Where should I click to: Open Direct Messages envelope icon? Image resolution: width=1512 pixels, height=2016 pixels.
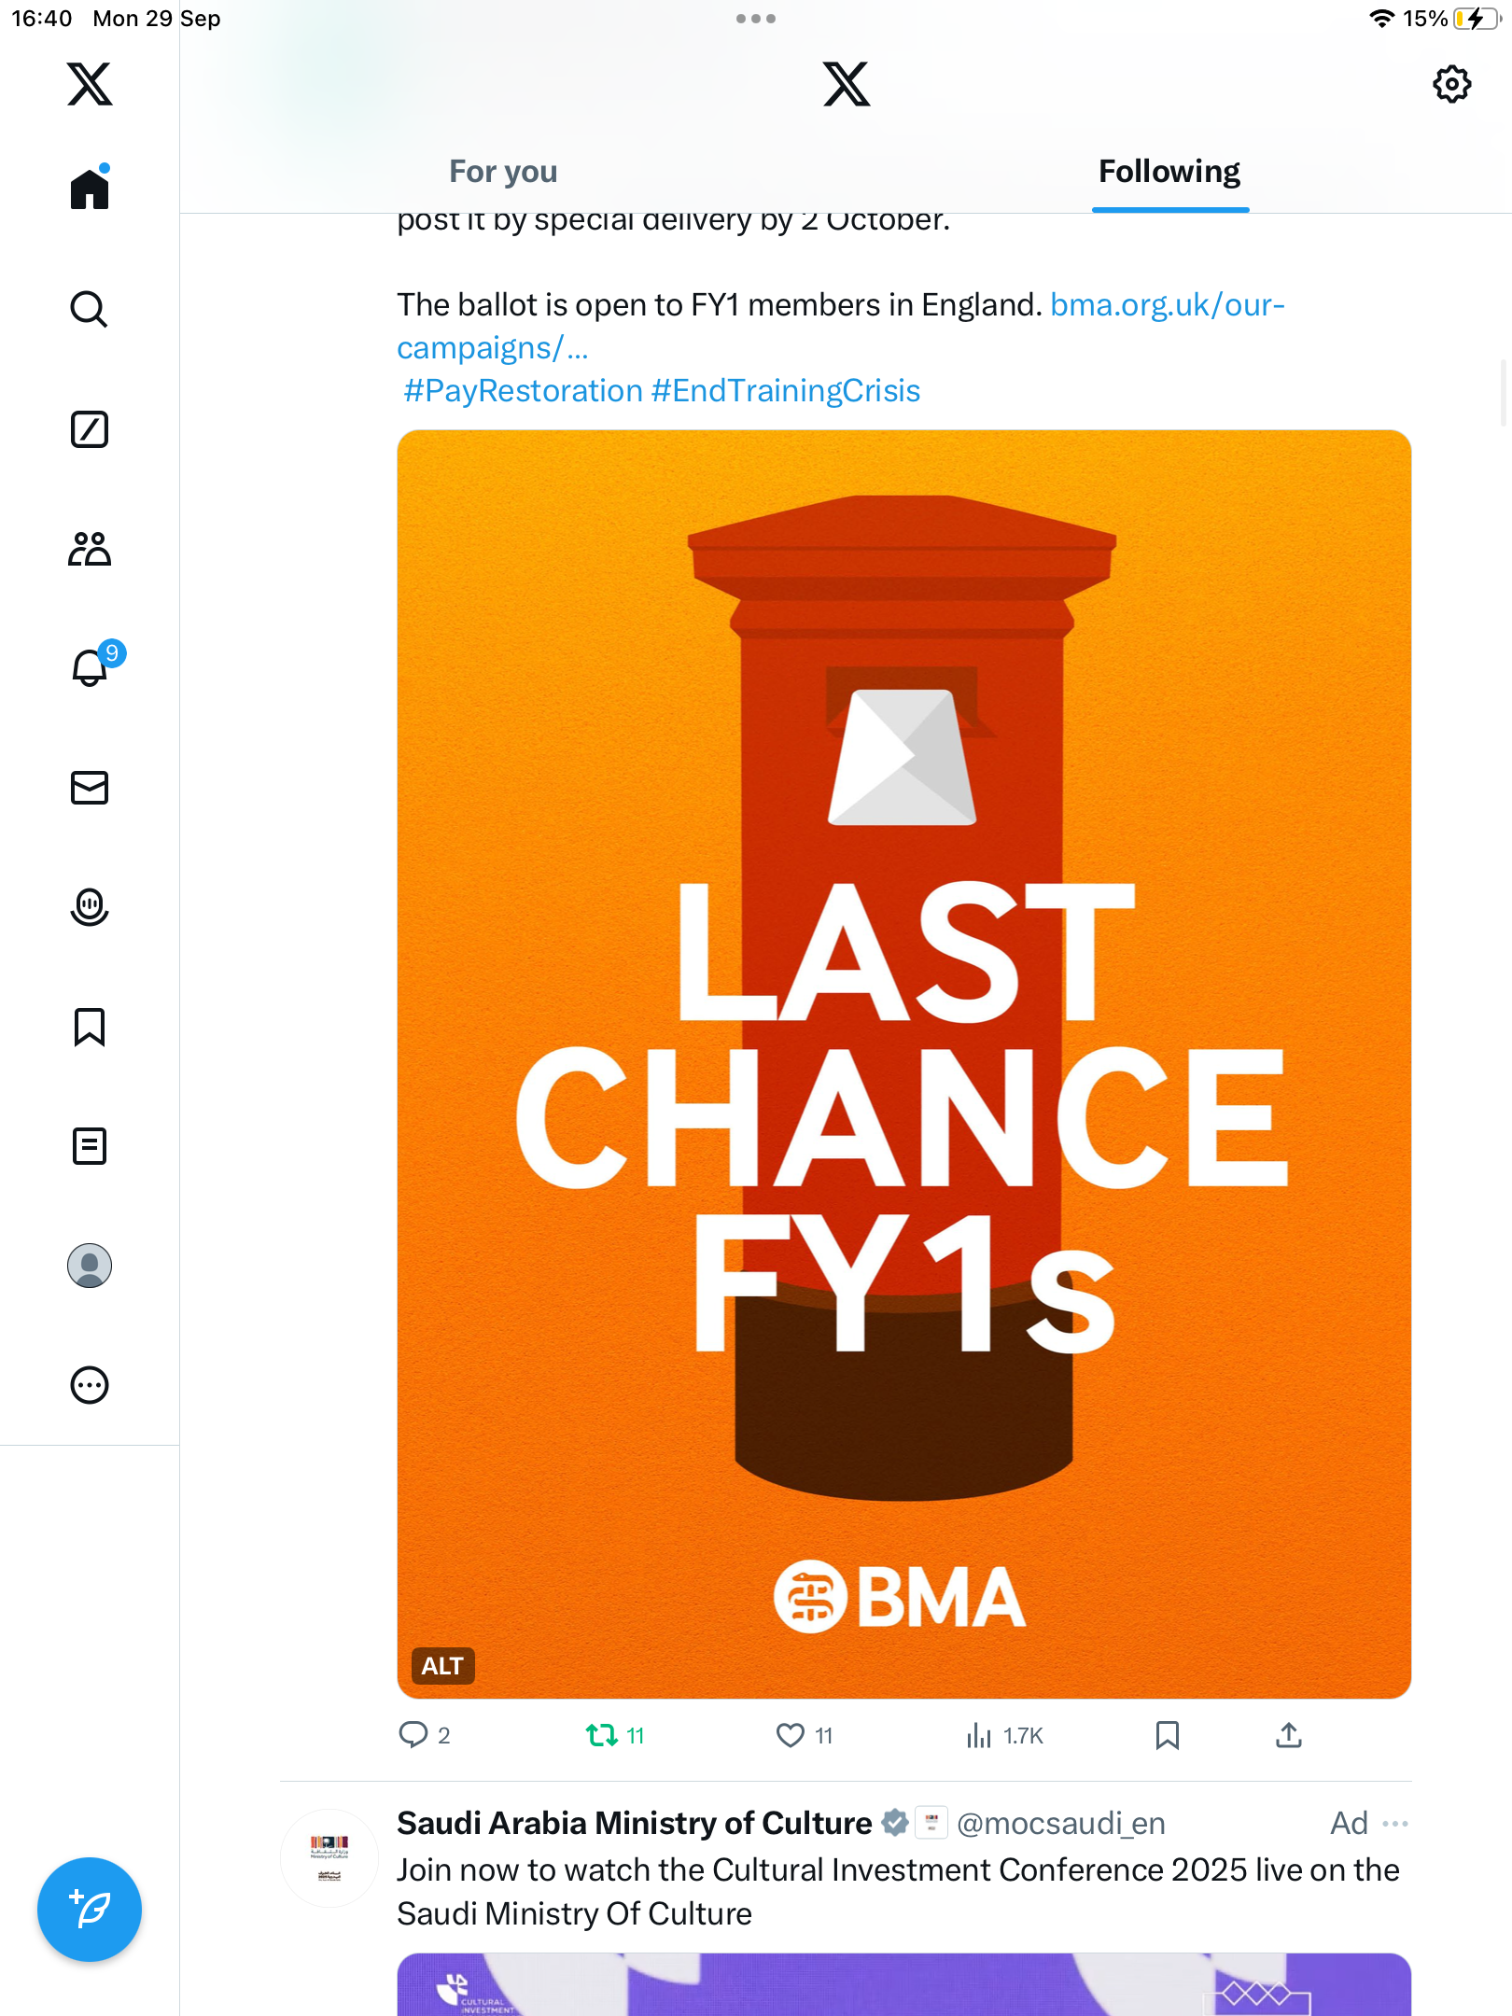pos(90,788)
